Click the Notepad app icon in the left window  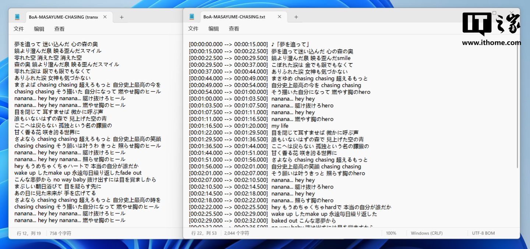tap(17, 17)
